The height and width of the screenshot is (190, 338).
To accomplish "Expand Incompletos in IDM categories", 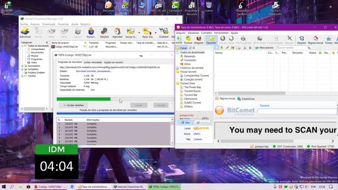I will [22, 66].
